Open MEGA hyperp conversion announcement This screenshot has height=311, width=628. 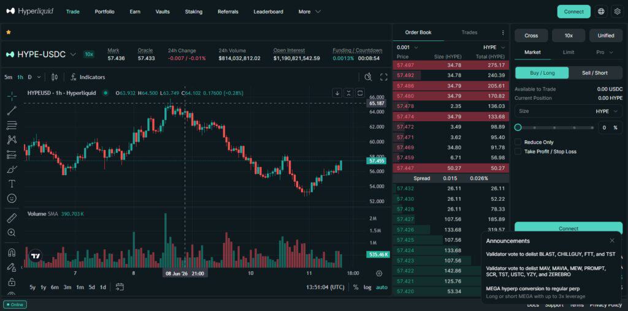coord(536,292)
